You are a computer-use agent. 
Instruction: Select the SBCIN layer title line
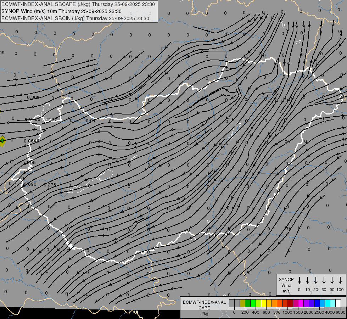pyautogui.click(x=75, y=18)
